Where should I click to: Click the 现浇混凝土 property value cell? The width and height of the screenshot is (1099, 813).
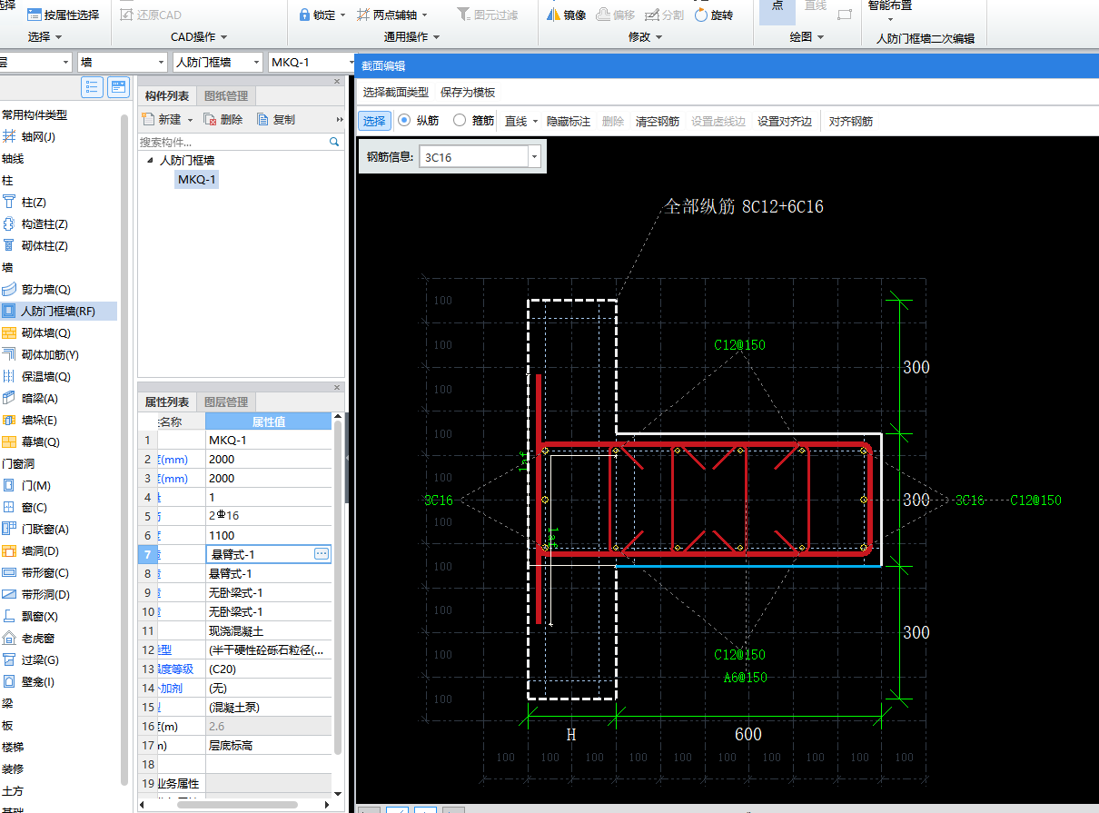point(269,630)
